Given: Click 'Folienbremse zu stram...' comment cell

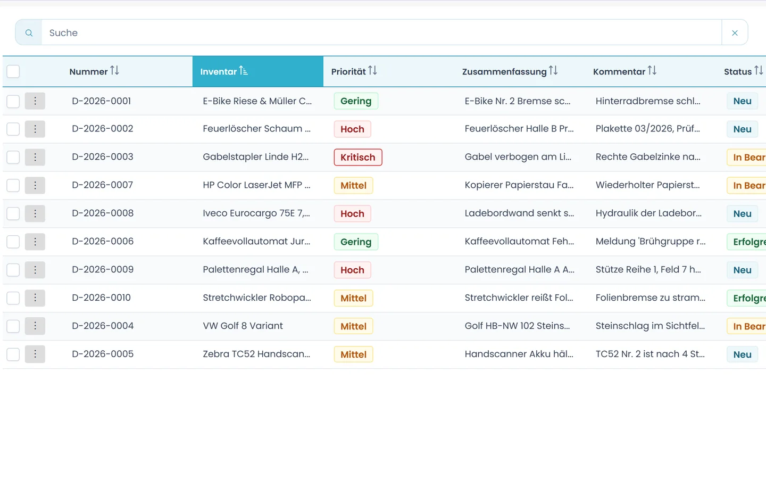Looking at the screenshot, I should [x=651, y=298].
